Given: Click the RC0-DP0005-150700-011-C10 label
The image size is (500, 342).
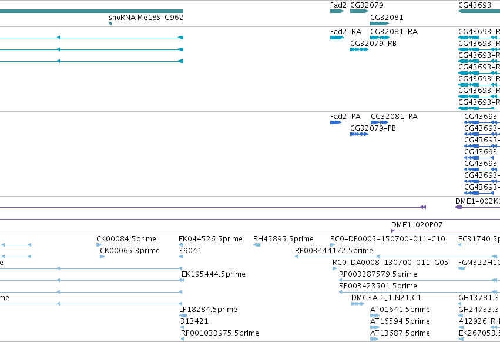Looking at the screenshot, I should pos(387,239).
